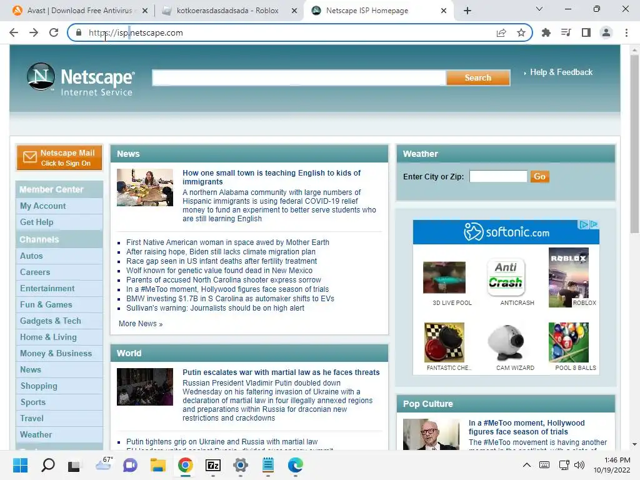640x480 pixels.
Task: Bookmark this tab with star icon
Action: pos(521,32)
